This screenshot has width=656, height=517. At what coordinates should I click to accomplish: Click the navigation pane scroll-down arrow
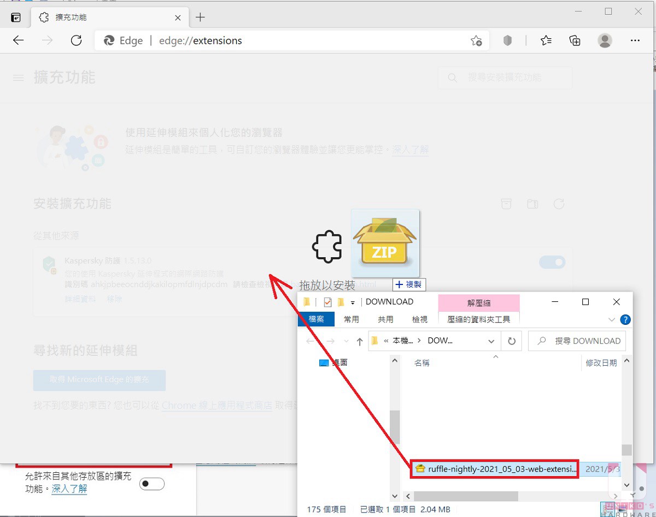(x=396, y=496)
